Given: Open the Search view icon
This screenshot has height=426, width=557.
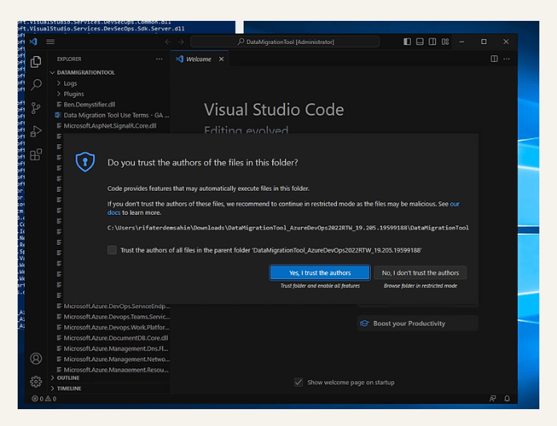Looking at the screenshot, I should 36,84.
